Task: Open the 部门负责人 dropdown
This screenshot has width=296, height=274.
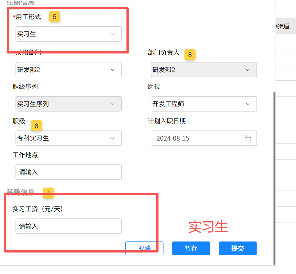Action: coord(204,70)
